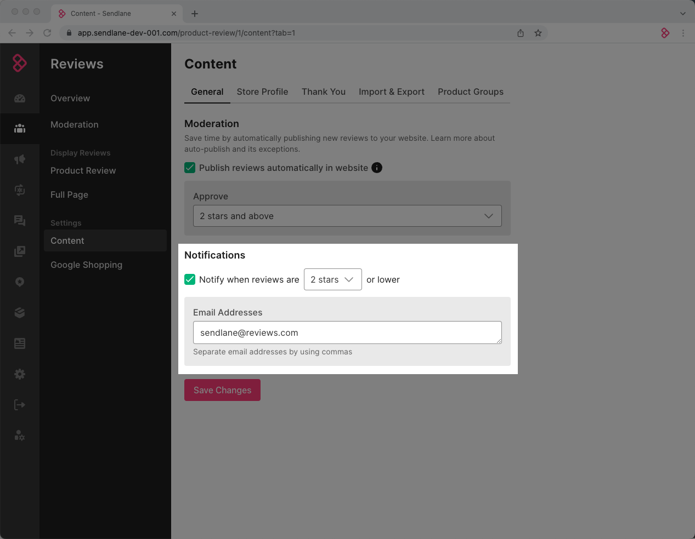Open Moderation in the Reviews menu
Viewport: 695px width, 539px height.
[75, 124]
